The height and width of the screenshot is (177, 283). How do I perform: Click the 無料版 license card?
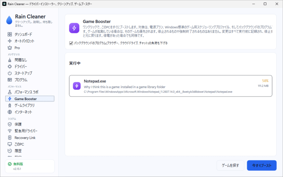tap(30, 166)
